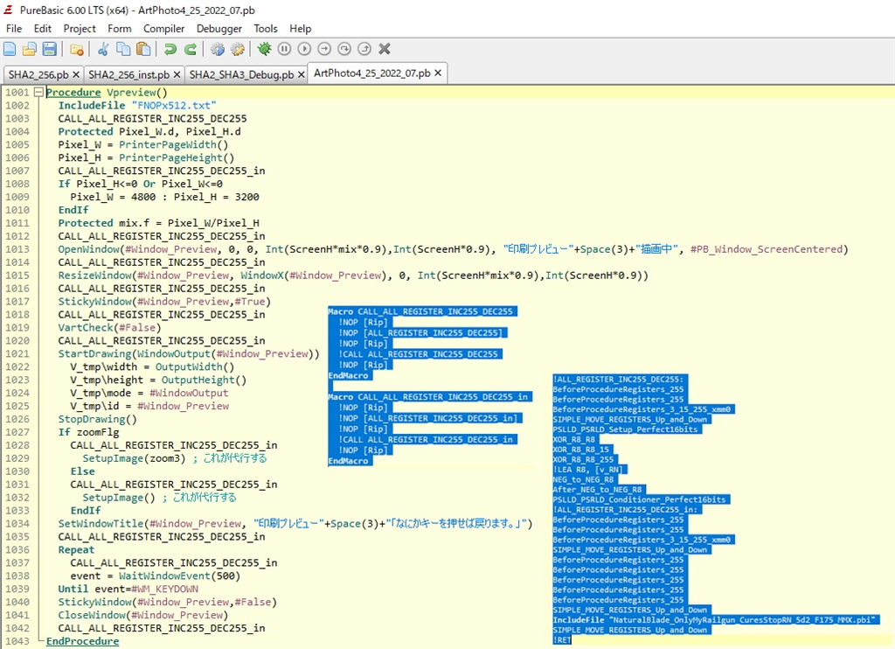The image size is (895, 649).
Task: Open the Tools menu
Action: (266, 29)
